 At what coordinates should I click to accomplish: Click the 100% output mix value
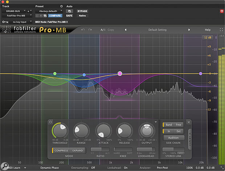[189, 168]
